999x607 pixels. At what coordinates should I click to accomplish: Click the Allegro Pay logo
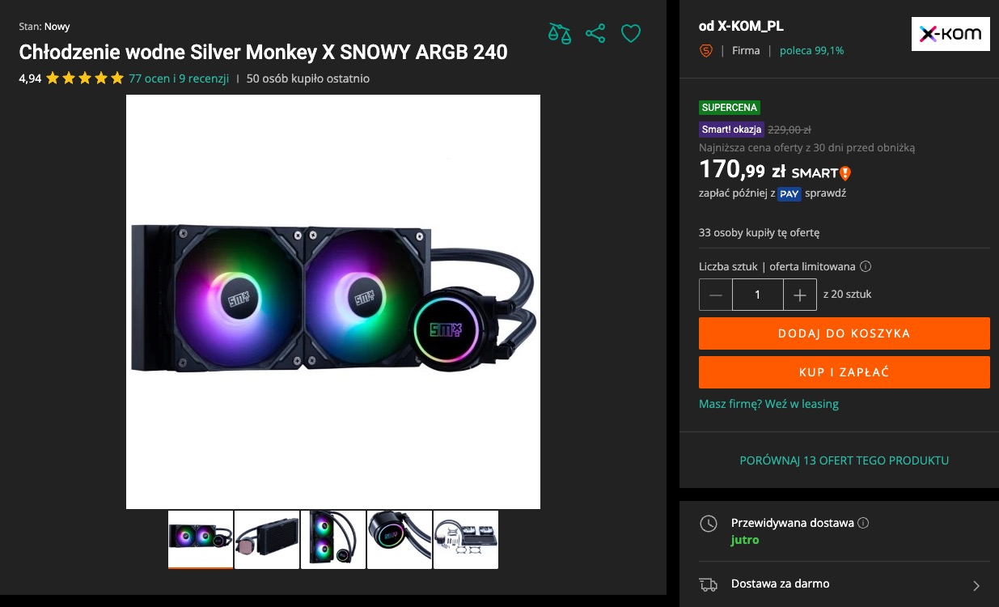point(789,193)
